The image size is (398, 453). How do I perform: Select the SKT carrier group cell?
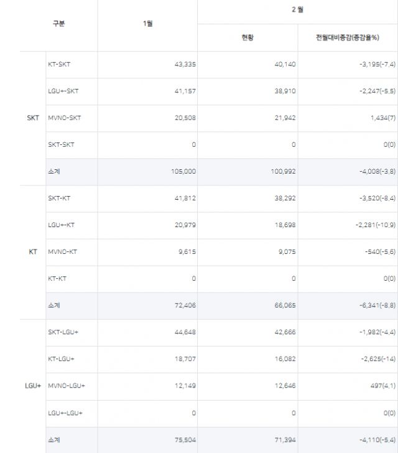(x=33, y=118)
